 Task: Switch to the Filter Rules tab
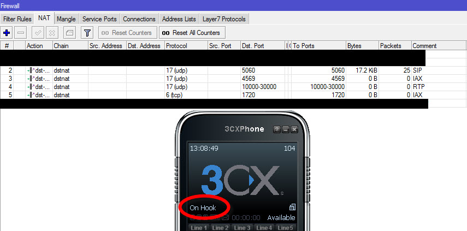(x=17, y=19)
